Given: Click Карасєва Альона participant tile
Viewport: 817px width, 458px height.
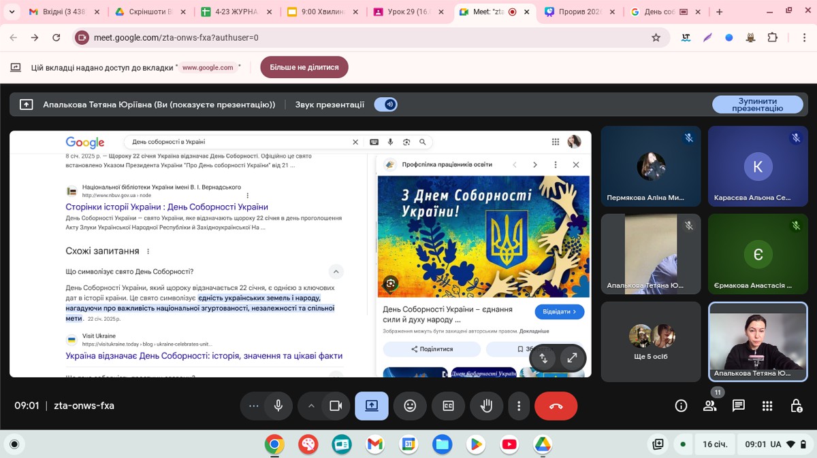Looking at the screenshot, I should [757, 166].
